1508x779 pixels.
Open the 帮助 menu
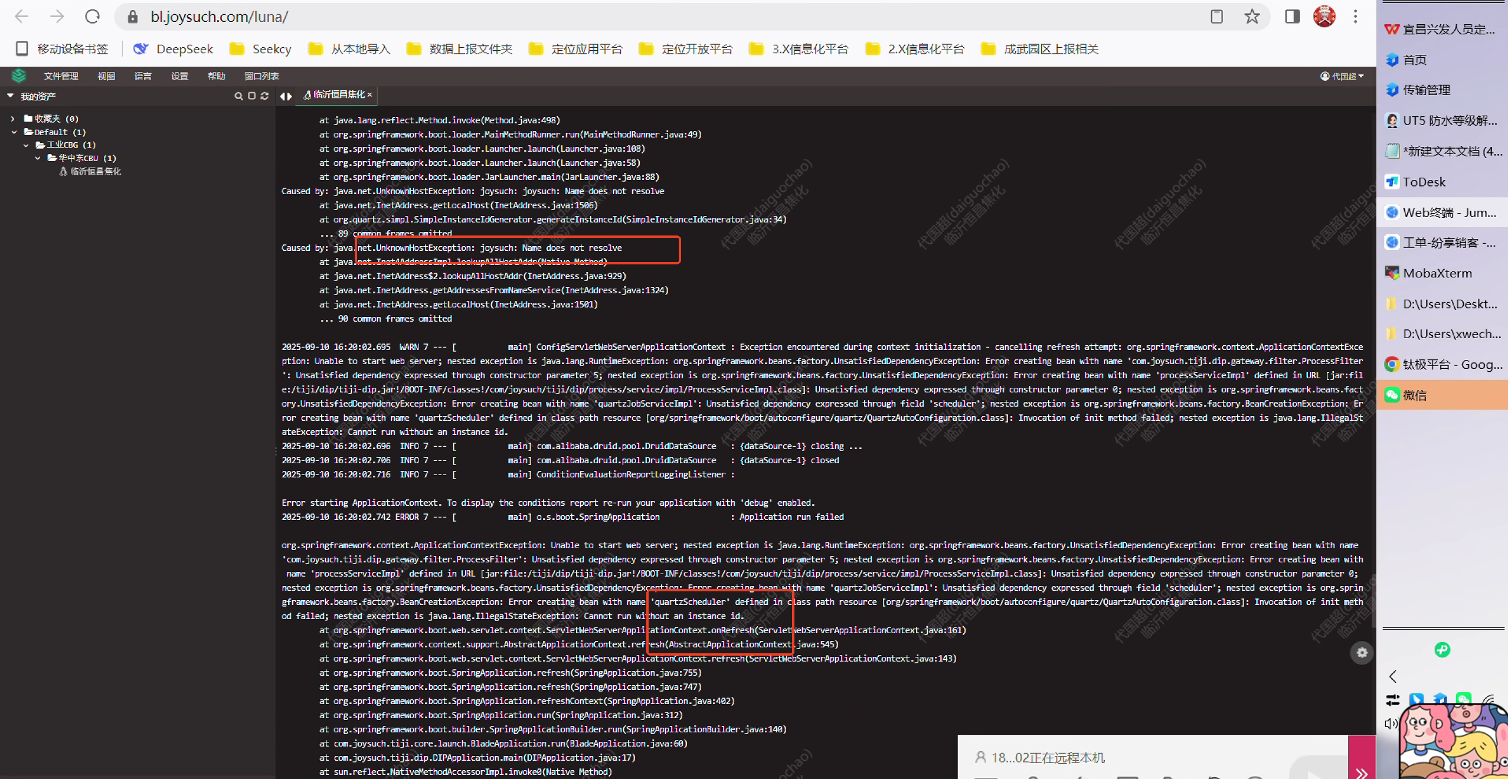(216, 76)
